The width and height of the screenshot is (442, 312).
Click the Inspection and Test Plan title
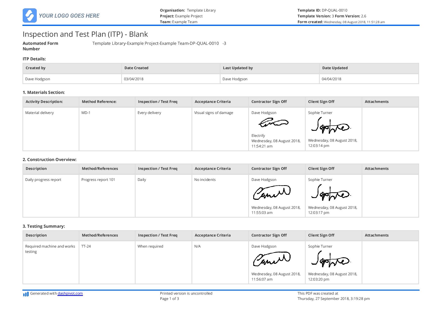pyautogui.click(x=85, y=34)
